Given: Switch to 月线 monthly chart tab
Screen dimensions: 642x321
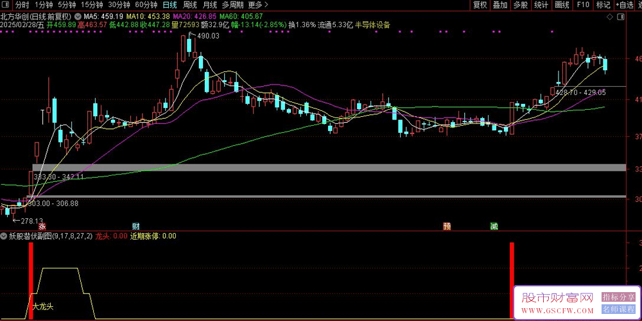Looking at the screenshot, I should pyautogui.click(x=210, y=5).
